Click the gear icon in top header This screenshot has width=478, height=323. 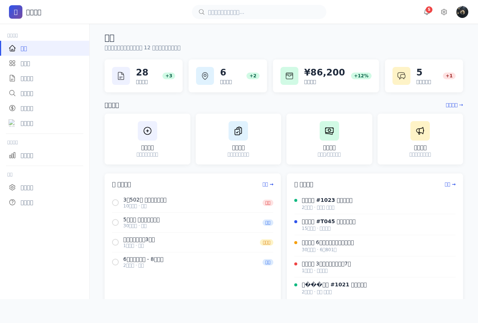(x=444, y=12)
